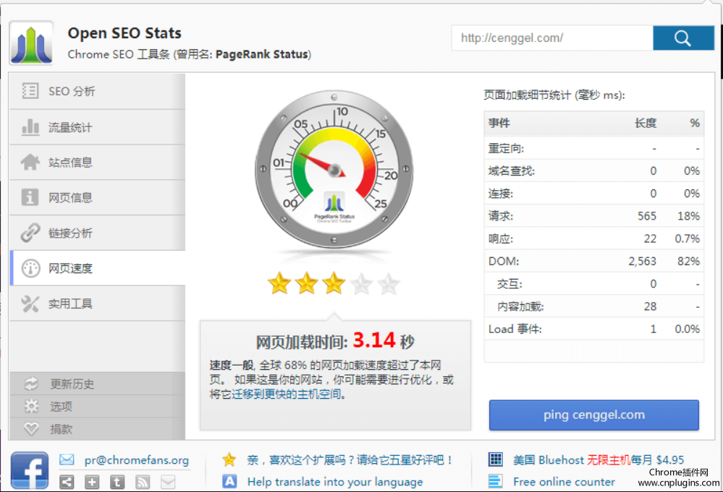The width and height of the screenshot is (723, 492).
Task: Click the DOM value 2,563
Action: point(643,261)
